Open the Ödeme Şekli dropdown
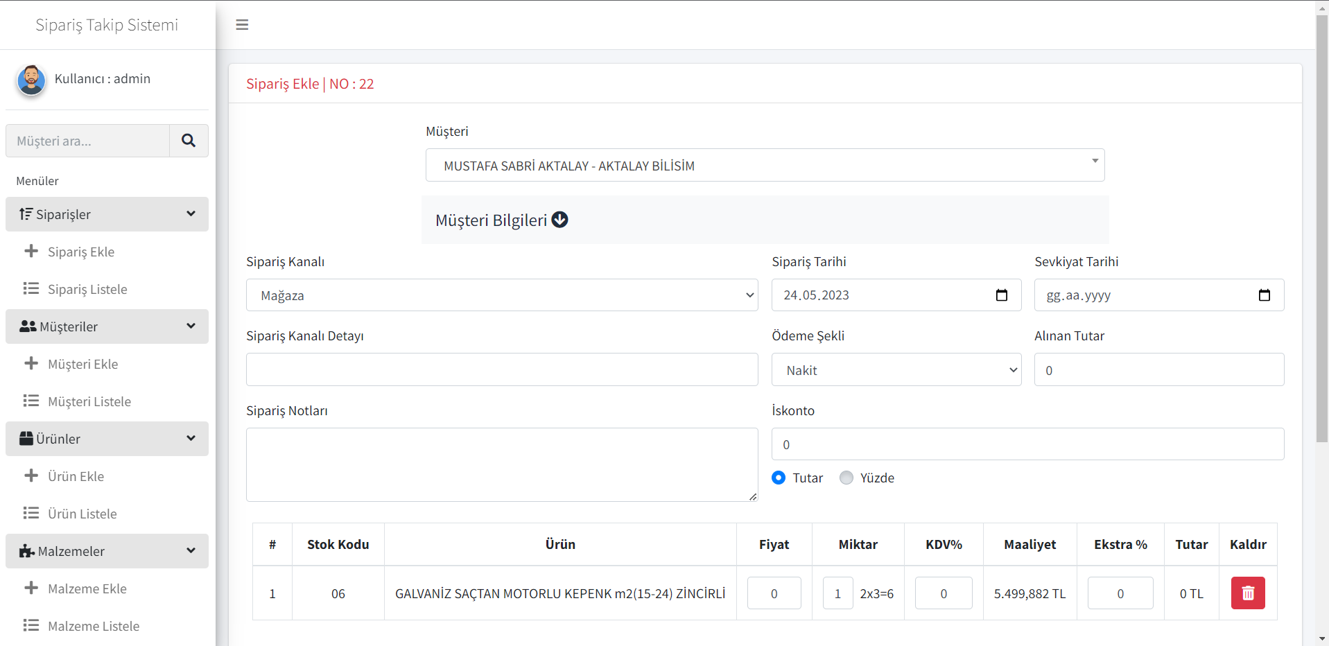 (x=896, y=370)
